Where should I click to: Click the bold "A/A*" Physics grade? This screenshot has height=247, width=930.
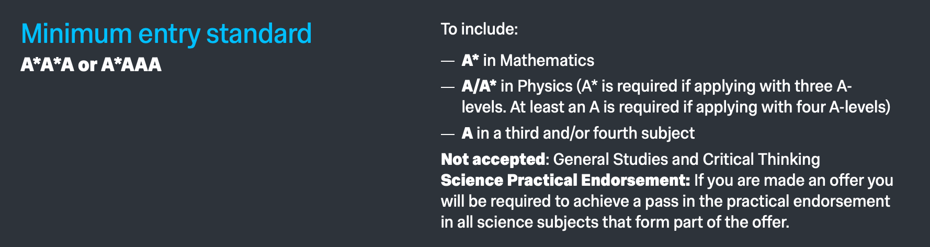[479, 86]
